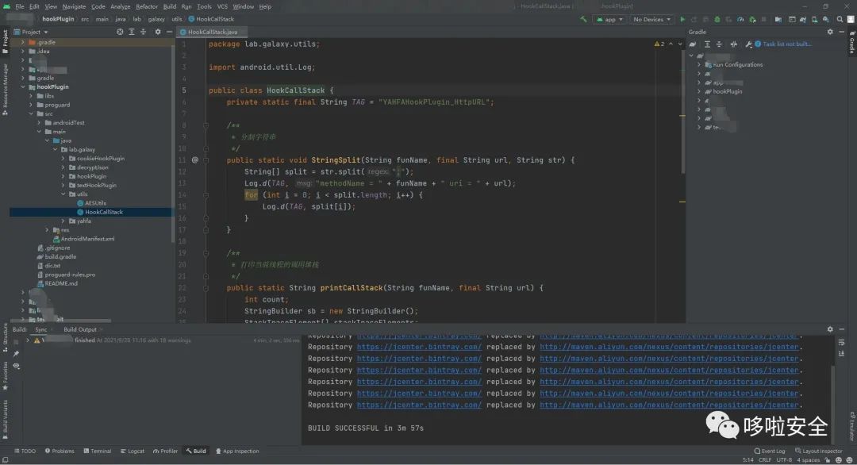Expand the yahfa package
The height and width of the screenshot is (465, 857).
click(63, 221)
